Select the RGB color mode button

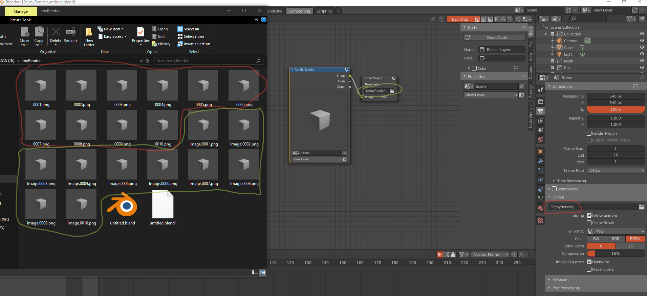point(616,239)
